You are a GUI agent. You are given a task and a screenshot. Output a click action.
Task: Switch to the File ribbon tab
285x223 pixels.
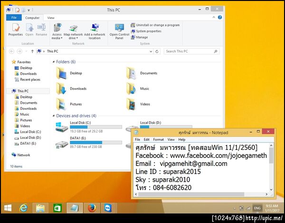click(14, 18)
